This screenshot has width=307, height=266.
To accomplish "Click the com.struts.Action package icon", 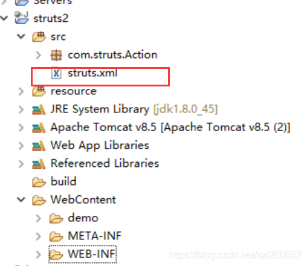I will 56,55.
